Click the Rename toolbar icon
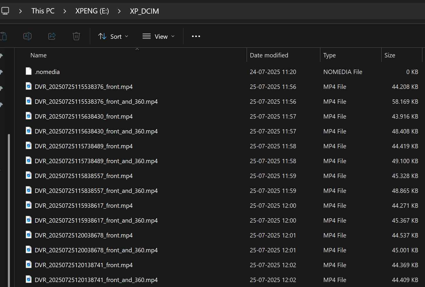This screenshot has width=425, height=287. tap(27, 36)
